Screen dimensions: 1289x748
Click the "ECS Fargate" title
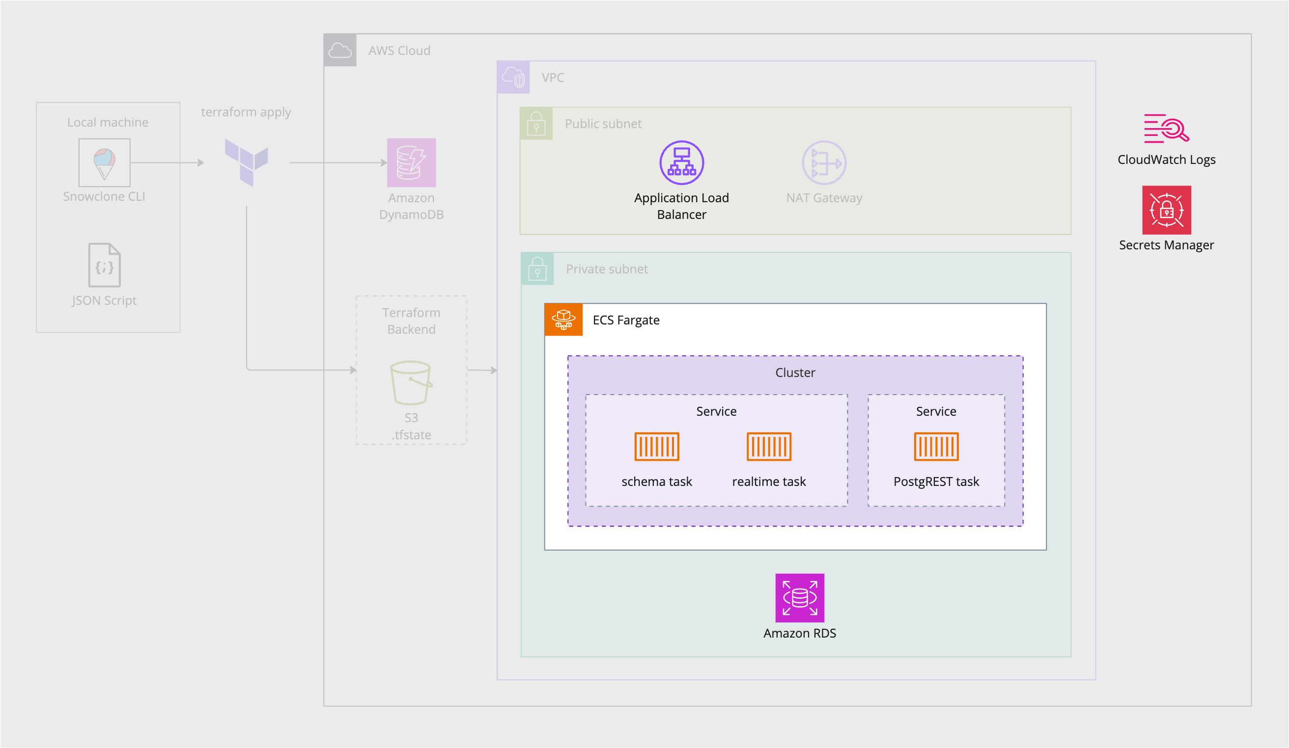pyautogui.click(x=626, y=320)
